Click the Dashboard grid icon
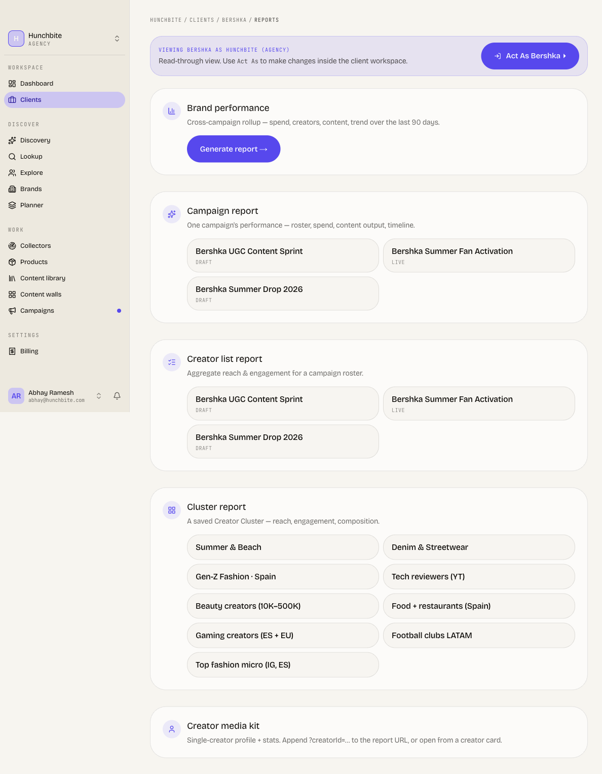The width and height of the screenshot is (602, 774). click(12, 84)
